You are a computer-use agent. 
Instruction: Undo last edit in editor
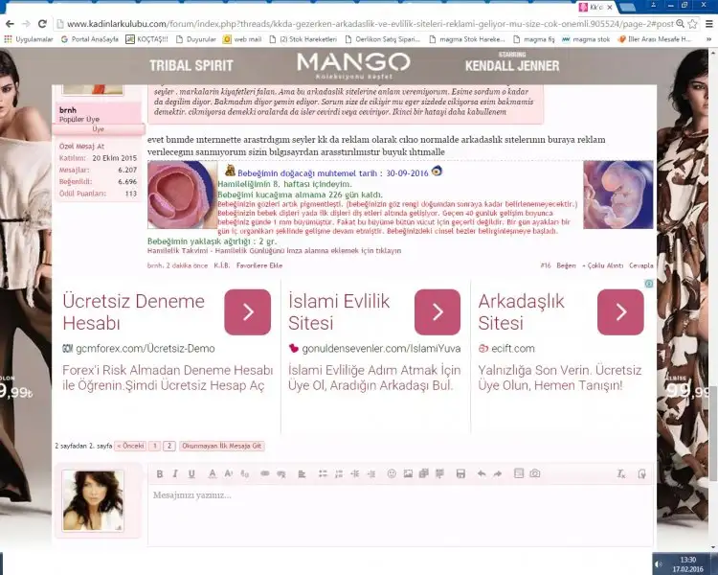[x=482, y=473]
